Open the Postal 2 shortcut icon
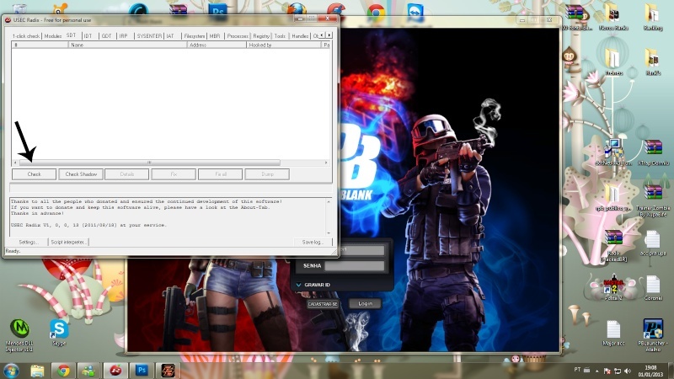This screenshot has height=379, width=674. [613, 287]
